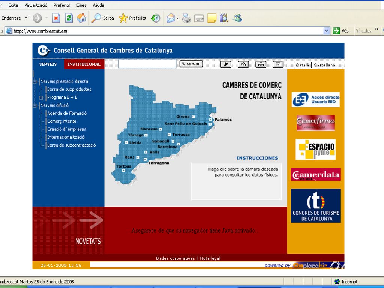The height and width of the screenshot is (288, 384).
Task: Click the site search text box
Action: pos(147,64)
